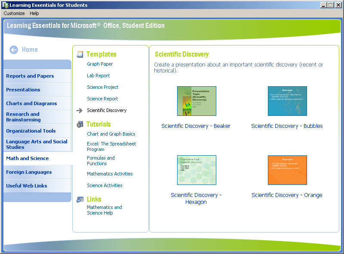Open Mathematics and Science Help link
Screen dimensions: 344x254
[104, 210]
